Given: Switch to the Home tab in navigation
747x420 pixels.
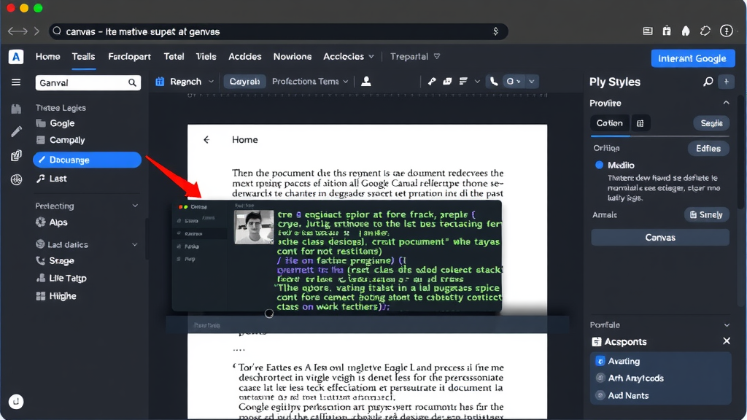Looking at the screenshot, I should [x=47, y=56].
